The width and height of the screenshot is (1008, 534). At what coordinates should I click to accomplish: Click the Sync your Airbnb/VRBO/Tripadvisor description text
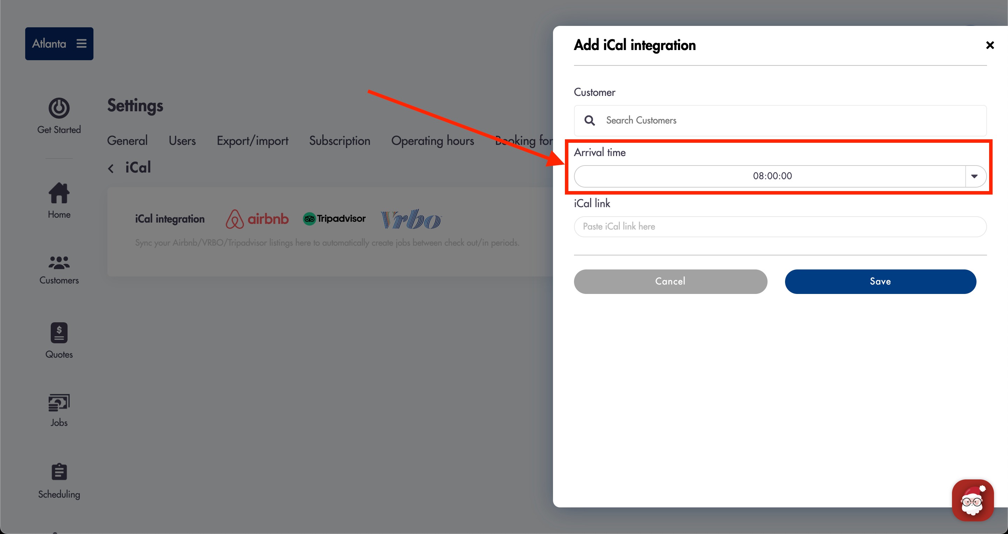327,243
